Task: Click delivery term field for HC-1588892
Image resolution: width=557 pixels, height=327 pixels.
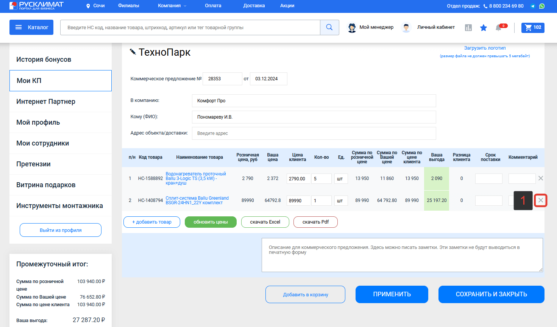Action: [489, 178]
